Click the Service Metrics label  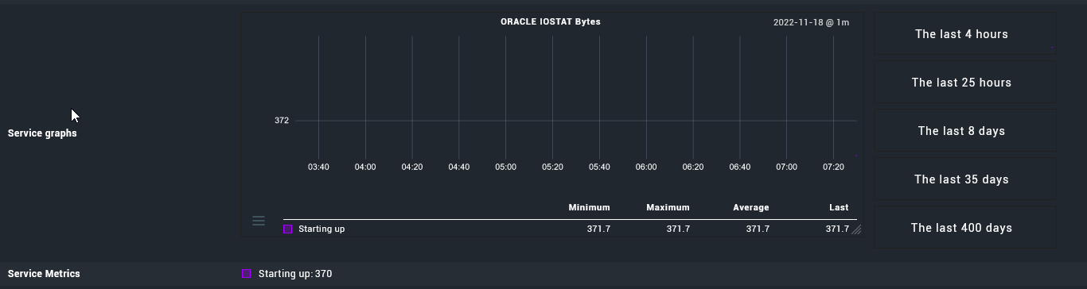pyautogui.click(x=44, y=273)
